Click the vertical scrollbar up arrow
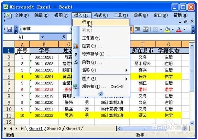The height and width of the screenshot is (140, 198). (192, 46)
